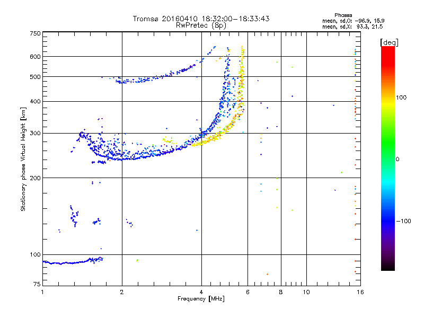Click the '2' frequency axis tick label
This screenshot has width=424, height=318.
tap(122, 292)
